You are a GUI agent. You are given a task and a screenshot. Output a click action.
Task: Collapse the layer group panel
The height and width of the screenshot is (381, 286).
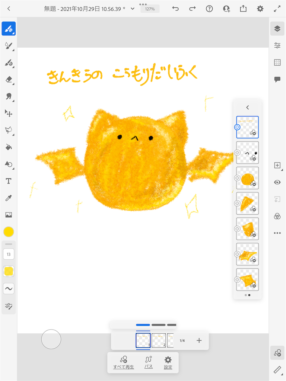248,108
